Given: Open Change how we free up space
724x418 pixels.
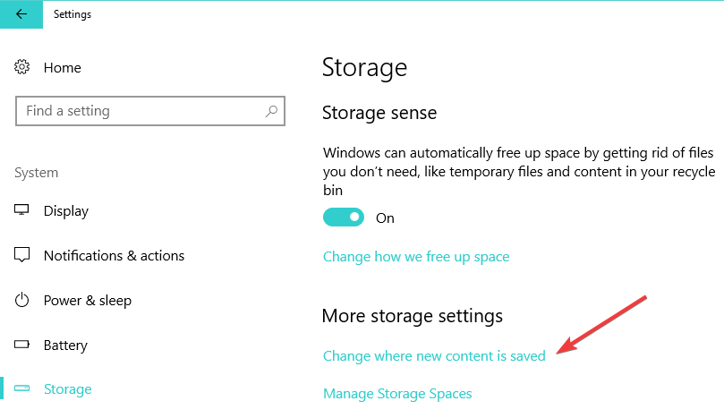Looking at the screenshot, I should (x=416, y=257).
